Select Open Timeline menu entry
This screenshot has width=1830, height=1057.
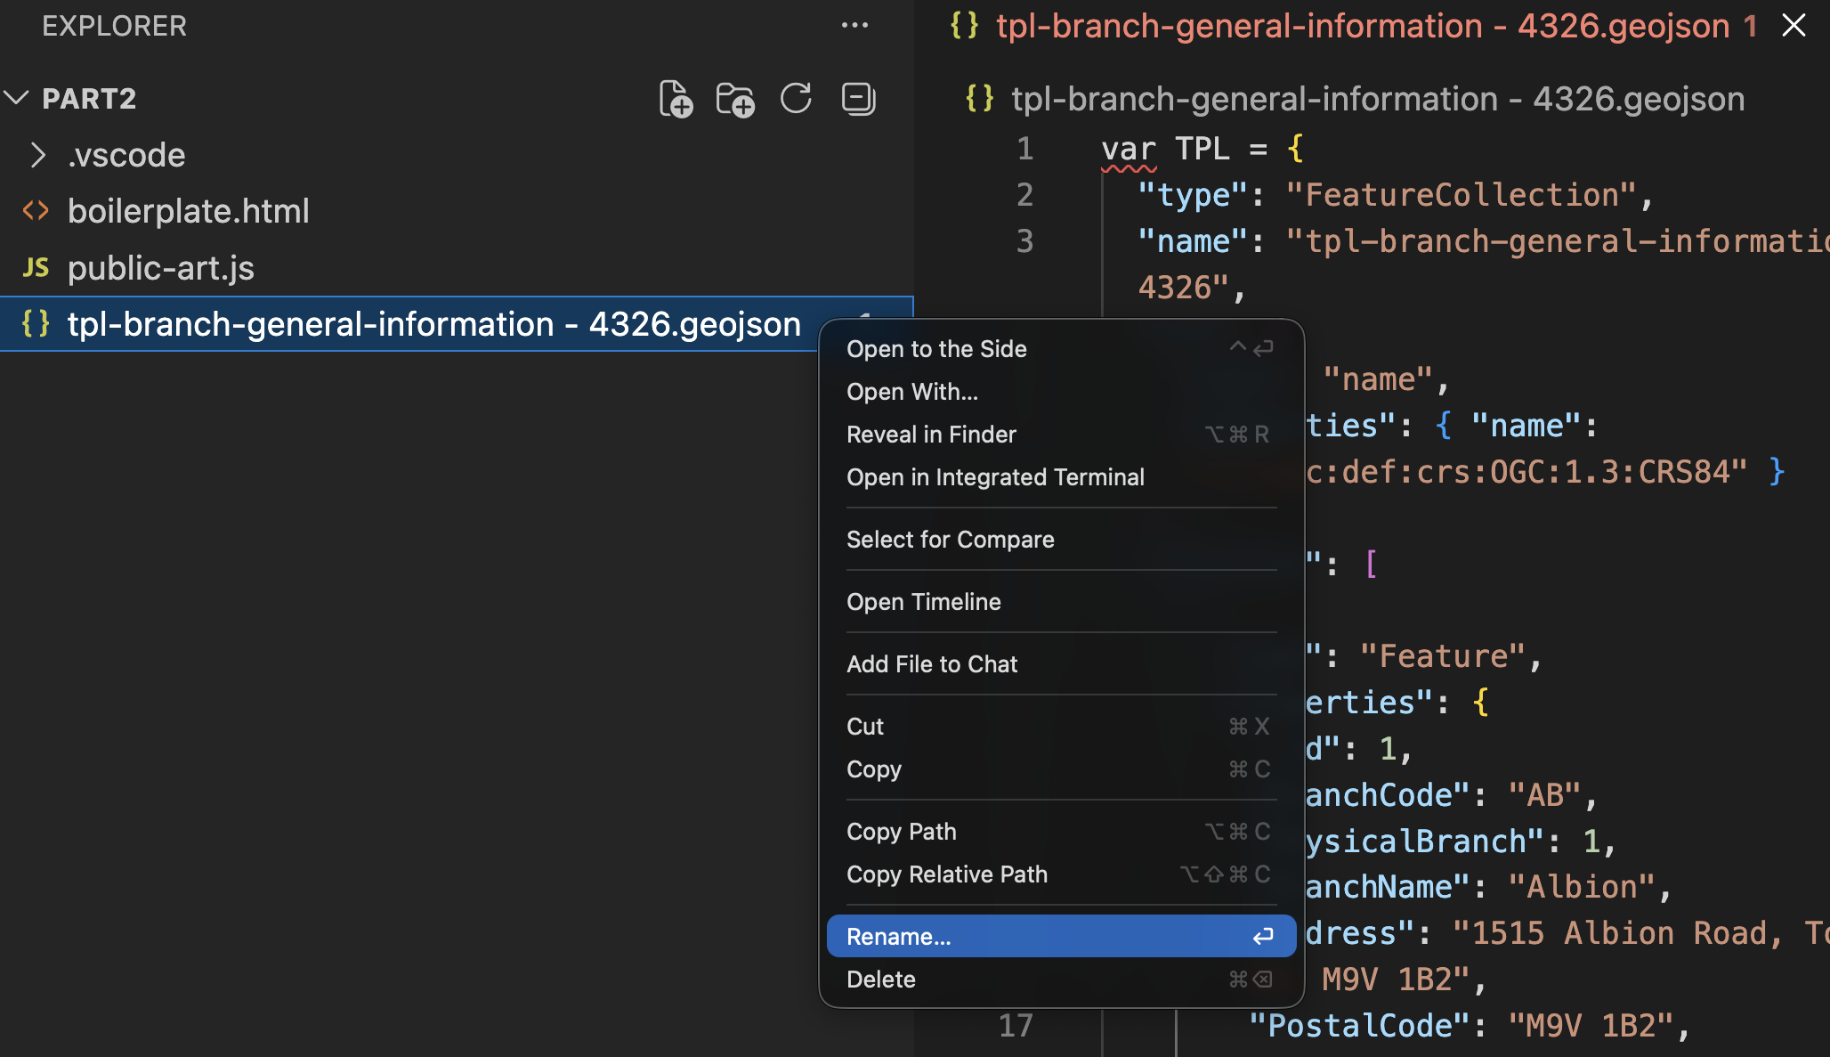pos(1061,602)
